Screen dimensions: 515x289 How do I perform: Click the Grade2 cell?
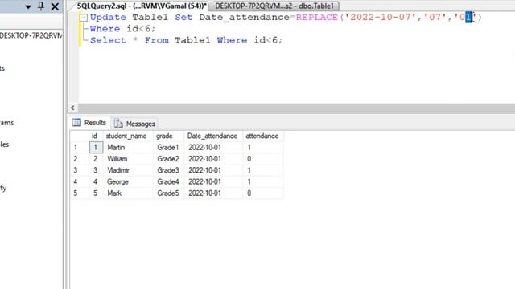169,159
